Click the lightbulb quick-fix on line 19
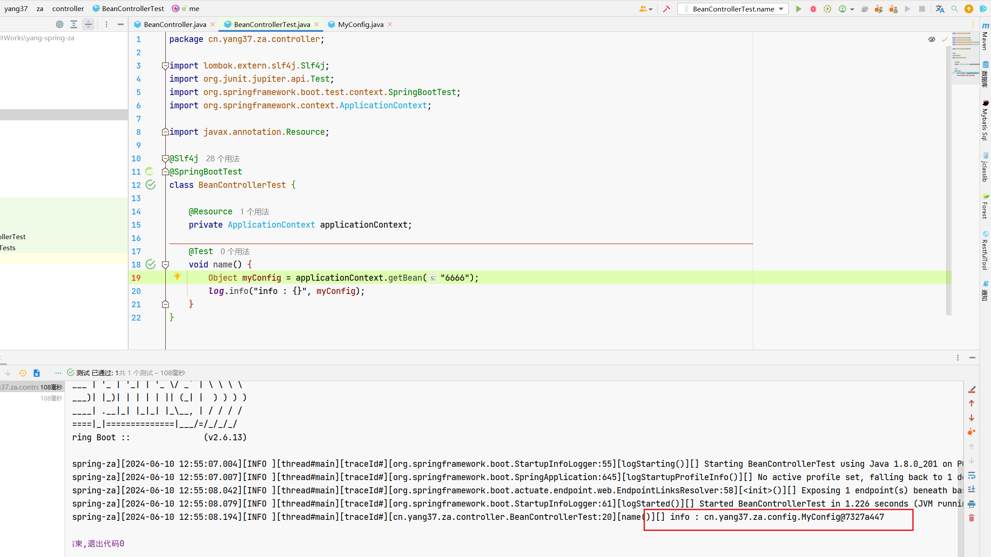 (x=177, y=276)
